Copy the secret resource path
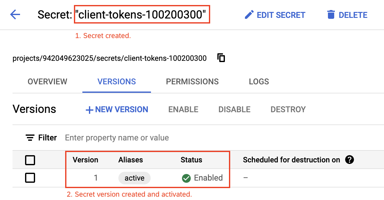384x200 pixels. (x=221, y=58)
